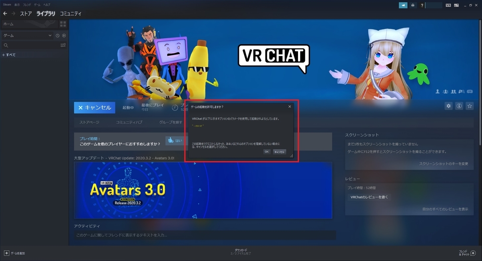Open the ヘルプ menu

click(47, 4)
